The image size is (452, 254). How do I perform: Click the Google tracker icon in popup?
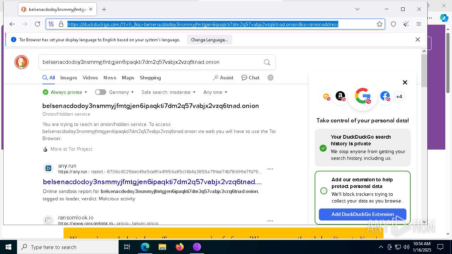(363, 96)
